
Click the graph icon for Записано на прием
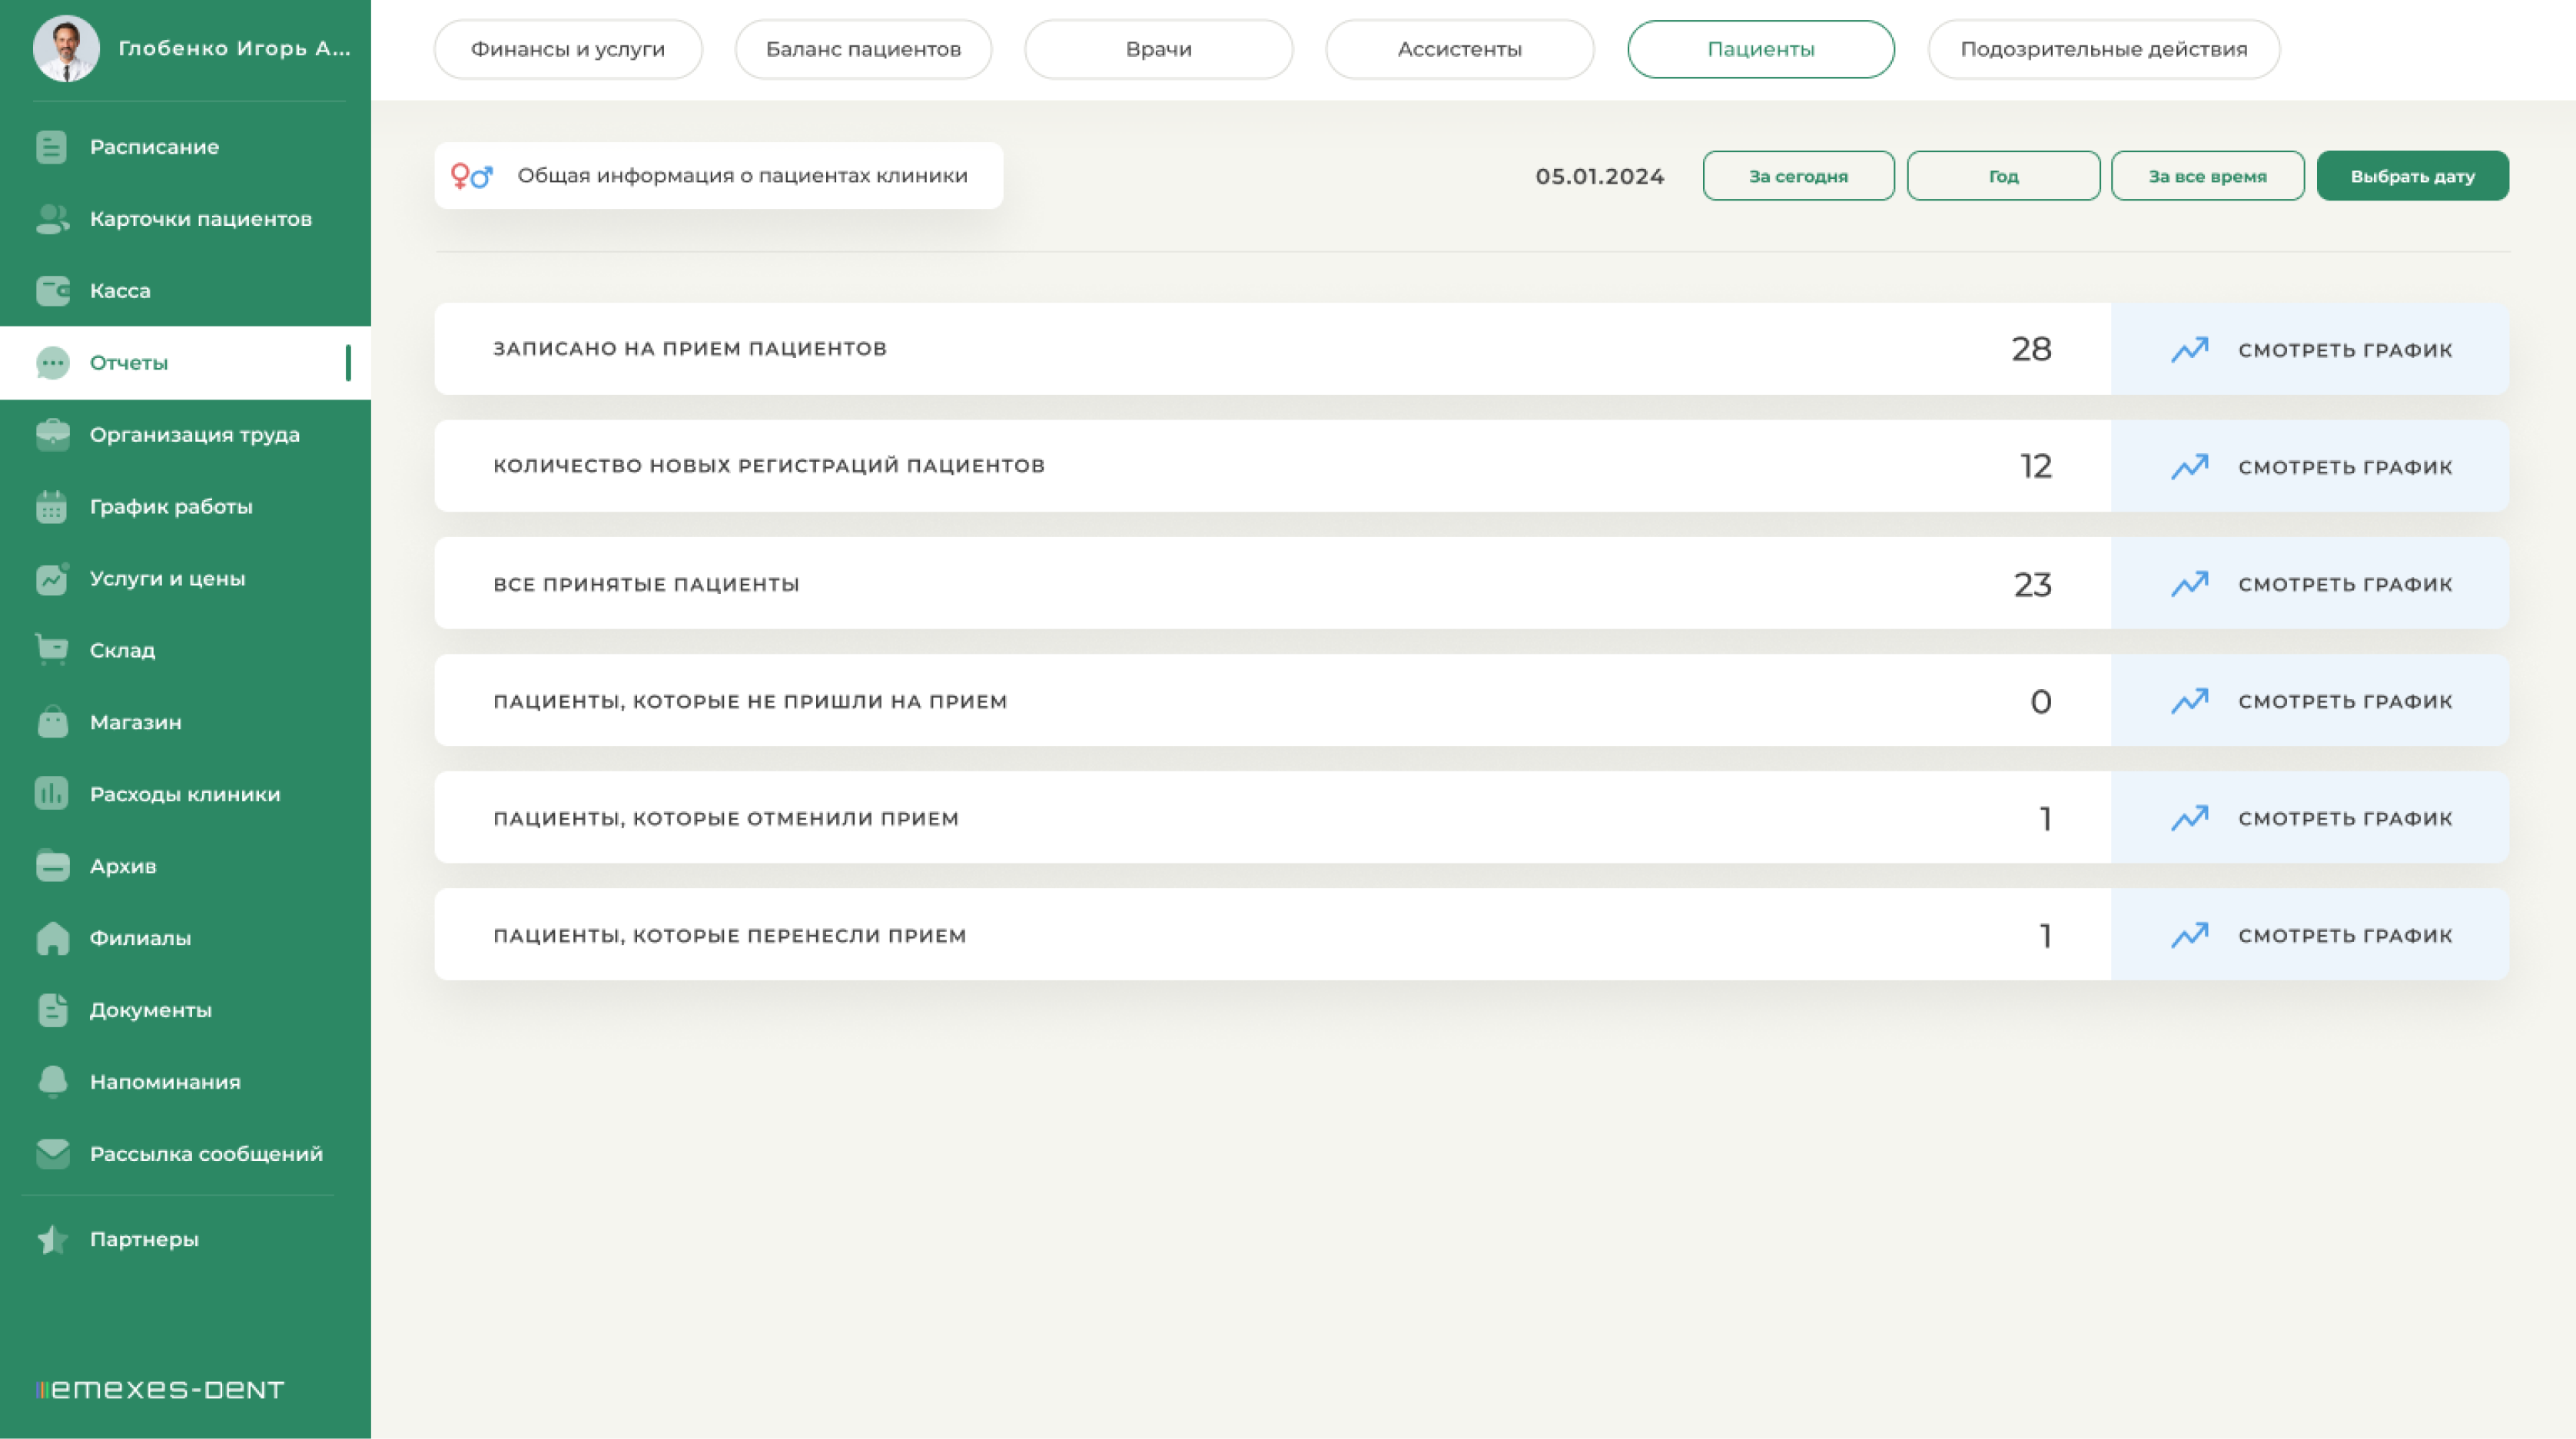2189,350
